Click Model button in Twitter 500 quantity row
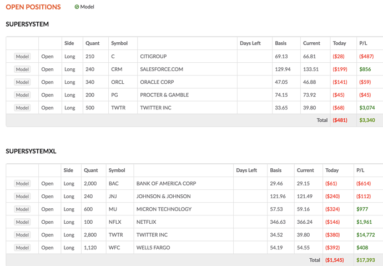Screen dimensions: 383x266 pyautogui.click(x=22, y=108)
